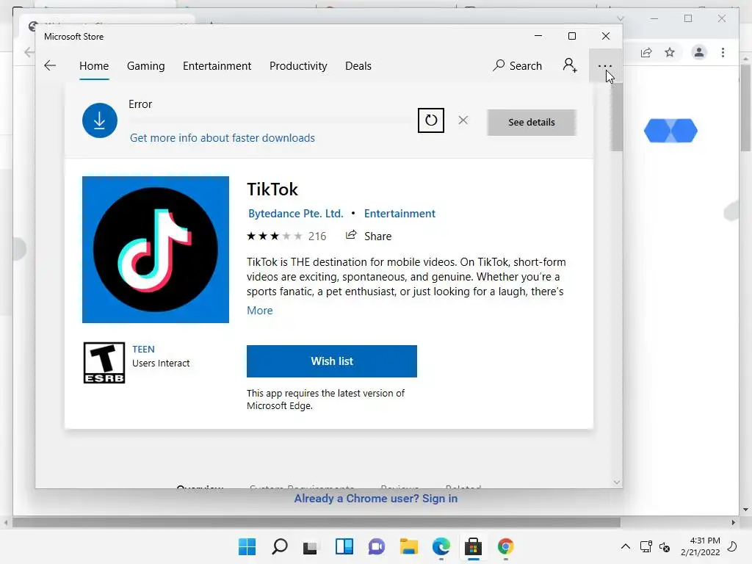Open Bytedance Pte. Ltd. publisher link
752x564 pixels.
pyautogui.click(x=295, y=214)
